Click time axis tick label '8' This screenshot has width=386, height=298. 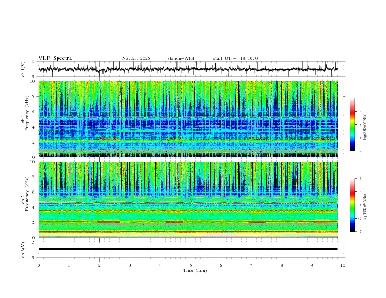pyautogui.click(x=282, y=265)
